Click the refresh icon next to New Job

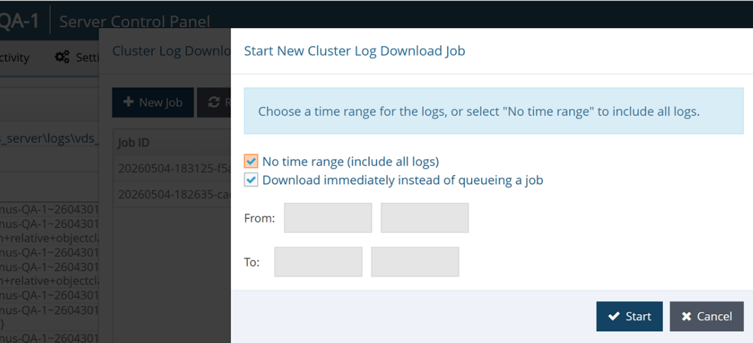214,102
